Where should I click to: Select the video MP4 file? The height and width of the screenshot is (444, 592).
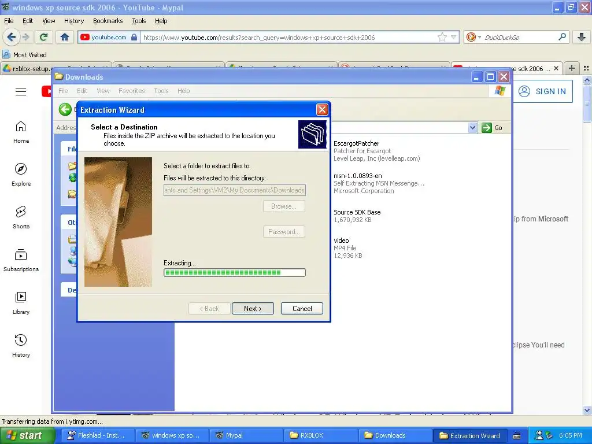coord(347,247)
